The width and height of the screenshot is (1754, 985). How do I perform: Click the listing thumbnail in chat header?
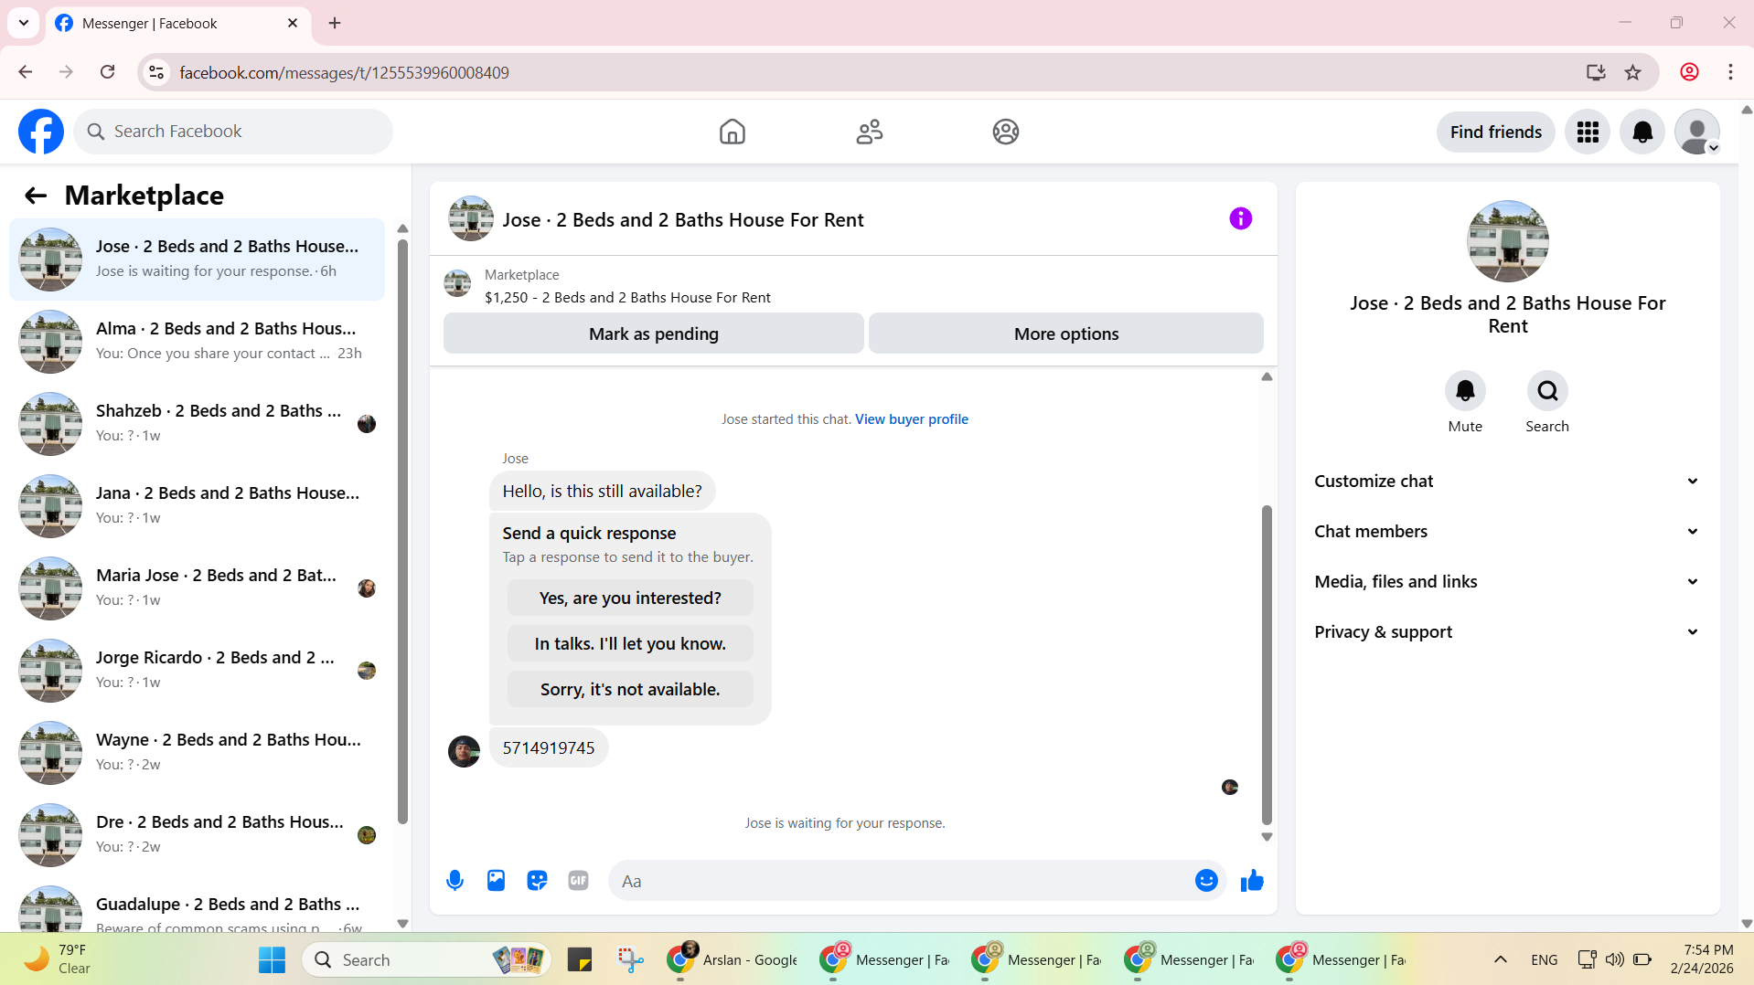pyautogui.click(x=471, y=219)
